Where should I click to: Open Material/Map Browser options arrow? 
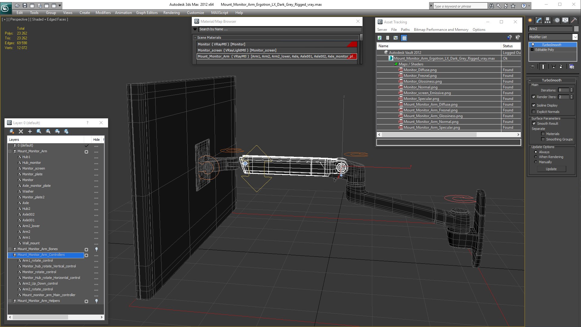point(195,29)
